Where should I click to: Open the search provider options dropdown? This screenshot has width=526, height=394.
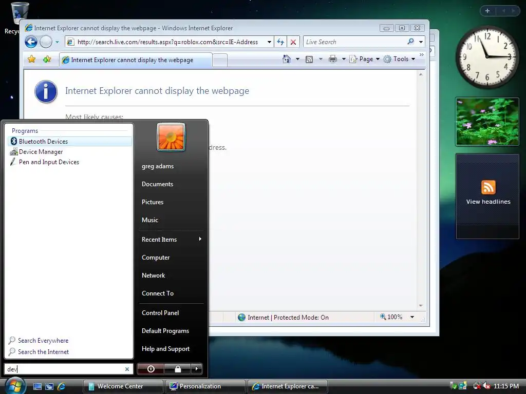pyautogui.click(x=421, y=42)
